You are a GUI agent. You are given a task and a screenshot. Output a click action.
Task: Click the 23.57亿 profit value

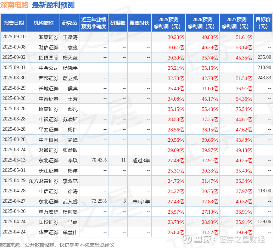[x=175, y=212]
